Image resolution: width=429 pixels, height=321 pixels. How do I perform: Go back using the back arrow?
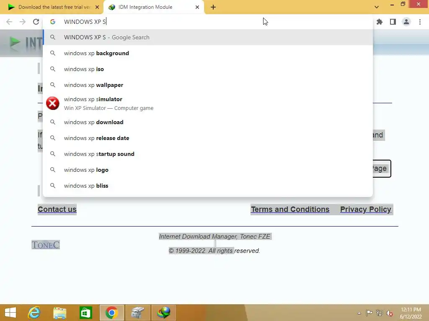click(x=9, y=22)
